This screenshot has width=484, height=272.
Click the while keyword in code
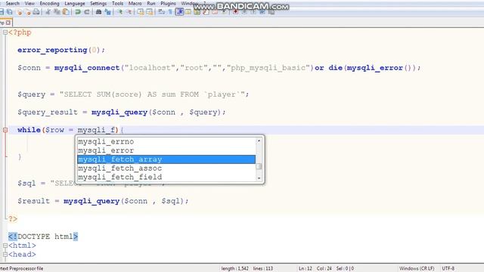click(x=29, y=130)
